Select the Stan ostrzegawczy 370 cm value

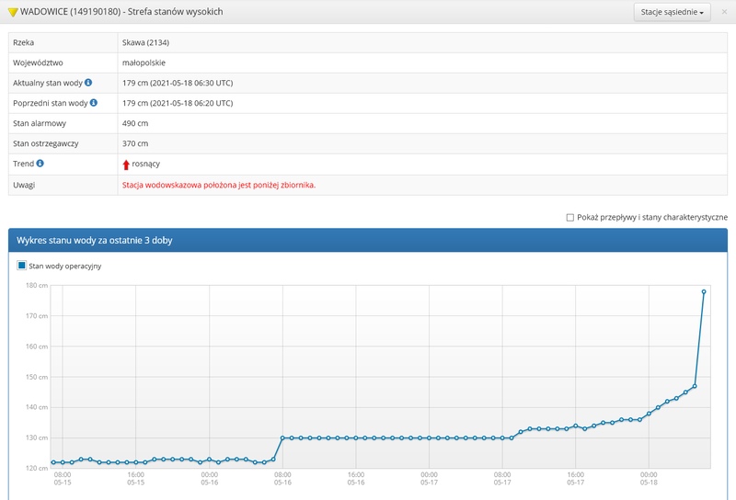tap(135, 143)
